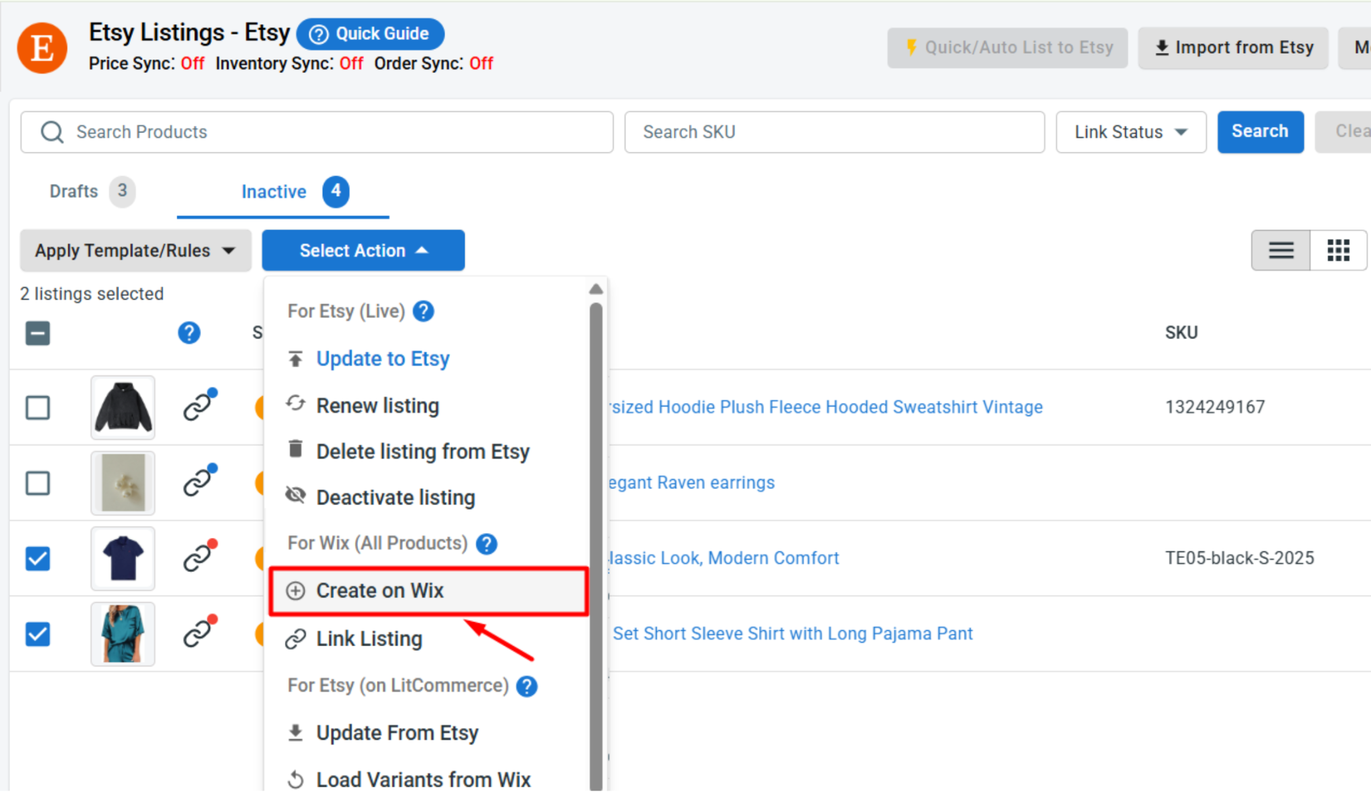This screenshot has width=1371, height=792.
Task: Collapse the Select Action dropdown
Action: pyautogui.click(x=364, y=250)
